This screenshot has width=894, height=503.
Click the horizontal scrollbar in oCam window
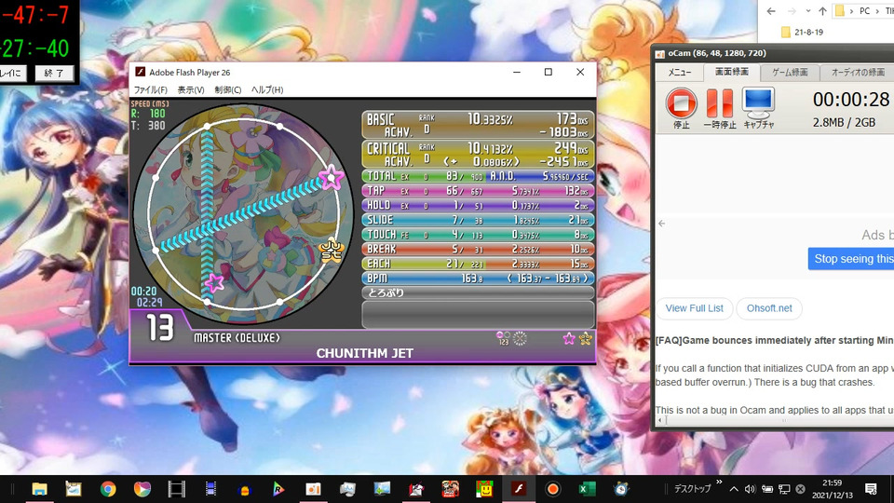(x=776, y=421)
